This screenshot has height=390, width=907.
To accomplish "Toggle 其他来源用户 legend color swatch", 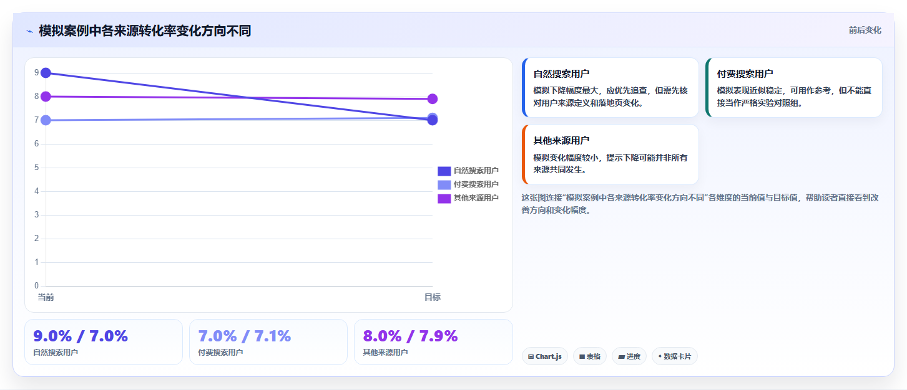I will (444, 198).
